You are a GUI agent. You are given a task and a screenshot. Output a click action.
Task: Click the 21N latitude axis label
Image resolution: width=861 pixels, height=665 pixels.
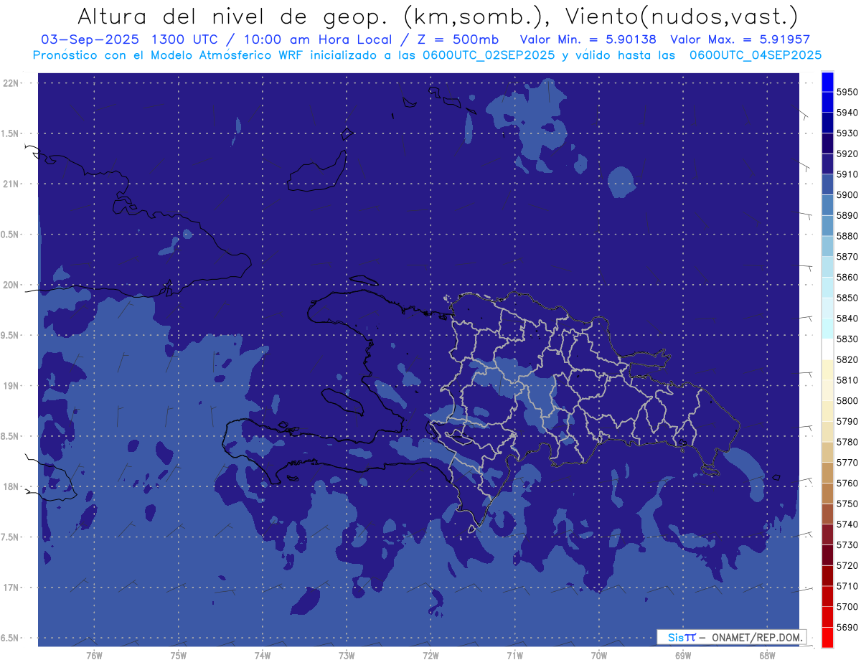coord(11,184)
